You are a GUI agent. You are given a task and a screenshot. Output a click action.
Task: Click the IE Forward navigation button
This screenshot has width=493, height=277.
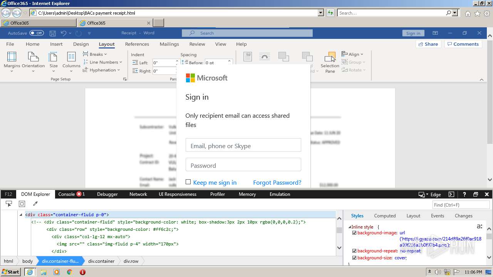coord(17,13)
